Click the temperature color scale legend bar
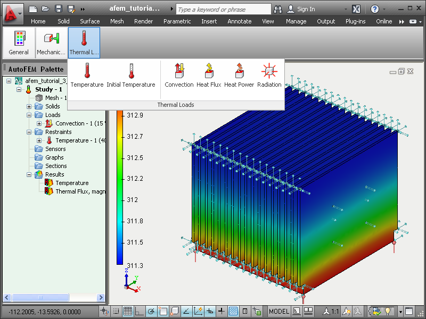426x319 pixels. [x=120, y=187]
